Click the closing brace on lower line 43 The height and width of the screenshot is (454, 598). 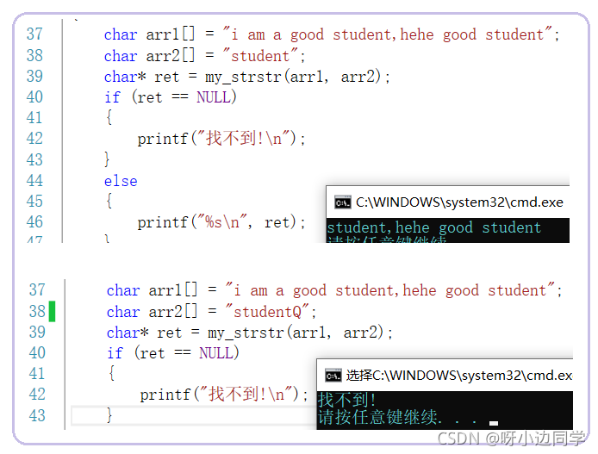coord(109,414)
